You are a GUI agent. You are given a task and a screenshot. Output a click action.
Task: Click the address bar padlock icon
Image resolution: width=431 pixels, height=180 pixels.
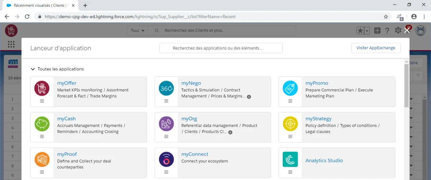coord(39,17)
